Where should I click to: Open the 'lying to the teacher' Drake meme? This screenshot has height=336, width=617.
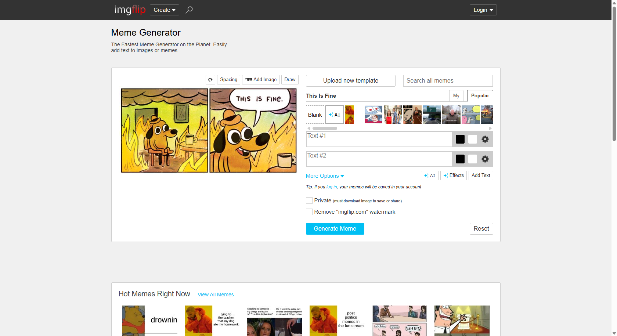[x=212, y=321]
